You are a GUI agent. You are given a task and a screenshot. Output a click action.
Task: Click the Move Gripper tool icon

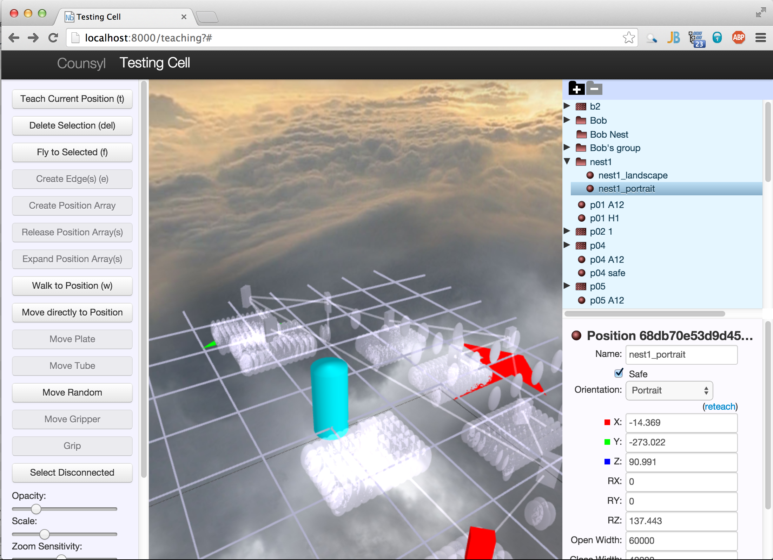tap(72, 418)
